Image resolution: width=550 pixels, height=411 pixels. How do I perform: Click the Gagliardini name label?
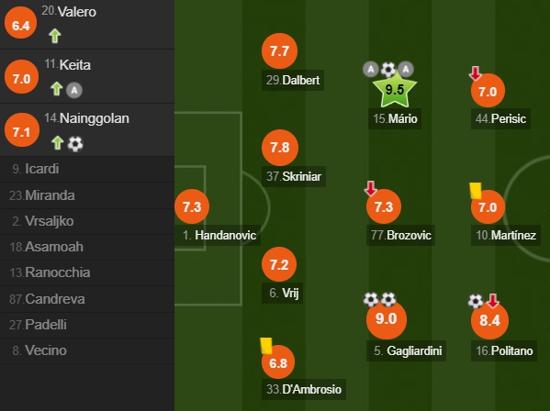(406, 350)
